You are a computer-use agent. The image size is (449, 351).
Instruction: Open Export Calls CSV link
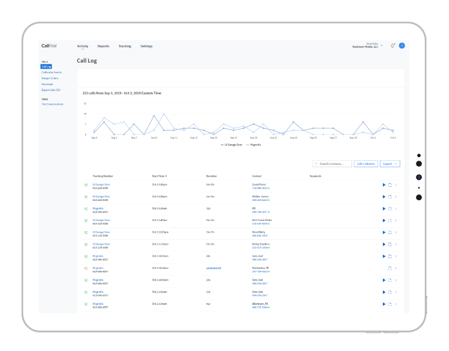tap(51, 90)
